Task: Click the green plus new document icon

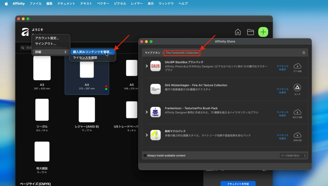Action: 263,32
